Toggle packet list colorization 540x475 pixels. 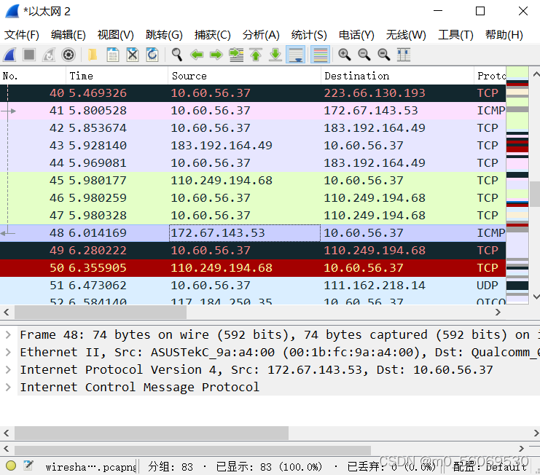pos(320,55)
